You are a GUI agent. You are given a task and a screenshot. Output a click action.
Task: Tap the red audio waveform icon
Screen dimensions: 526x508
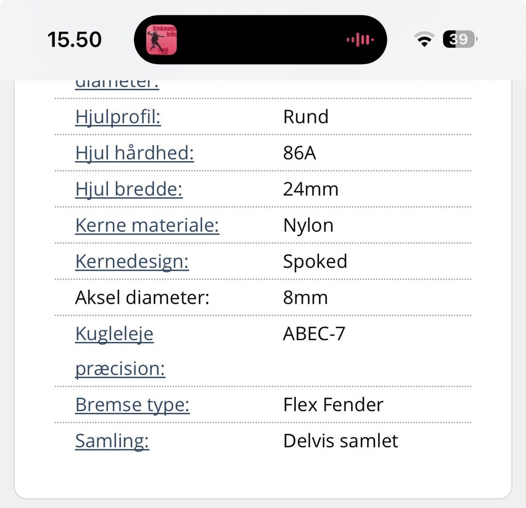pos(360,39)
